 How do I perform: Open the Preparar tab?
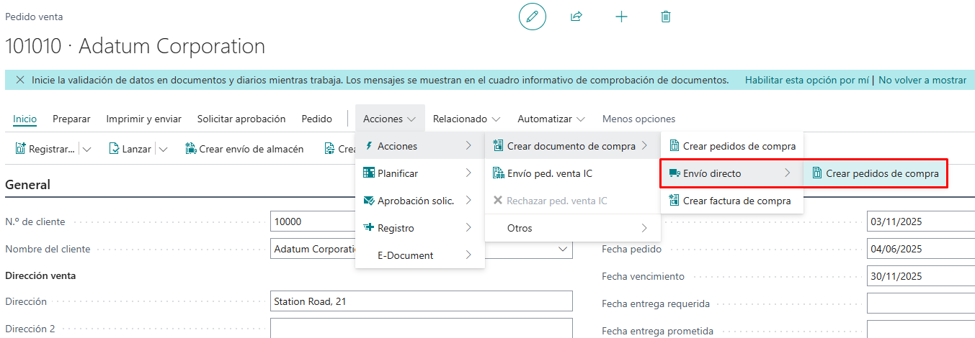(x=71, y=119)
